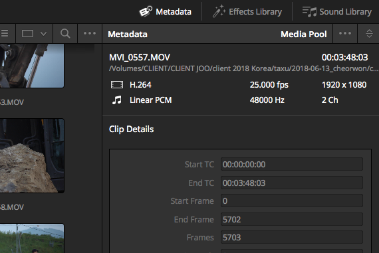Click the 1920 x 1080 resolution
This screenshot has width=379, height=253.
(344, 85)
